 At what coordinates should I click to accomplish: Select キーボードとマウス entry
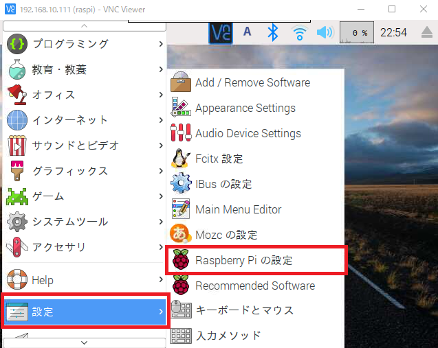(256, 310)
